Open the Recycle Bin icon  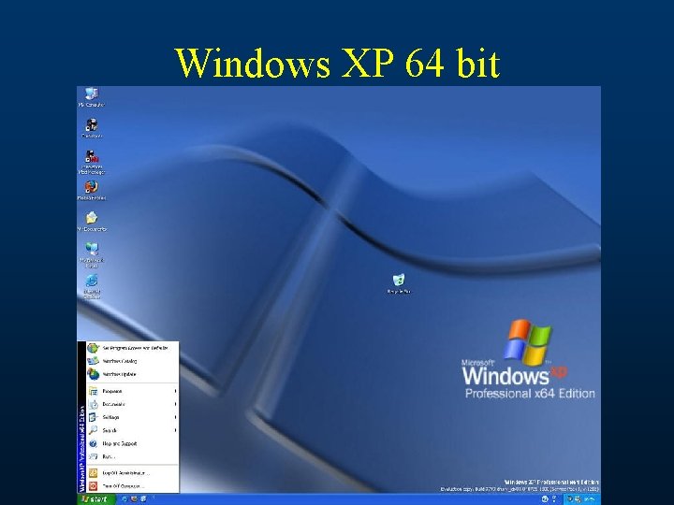pyautogui.click(x=399, y=284)
